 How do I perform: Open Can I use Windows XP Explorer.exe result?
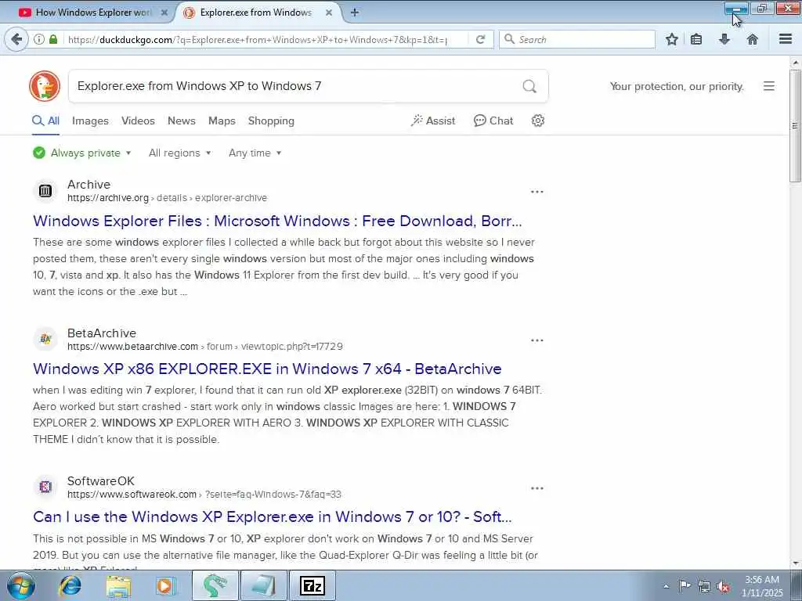[272, 516]
